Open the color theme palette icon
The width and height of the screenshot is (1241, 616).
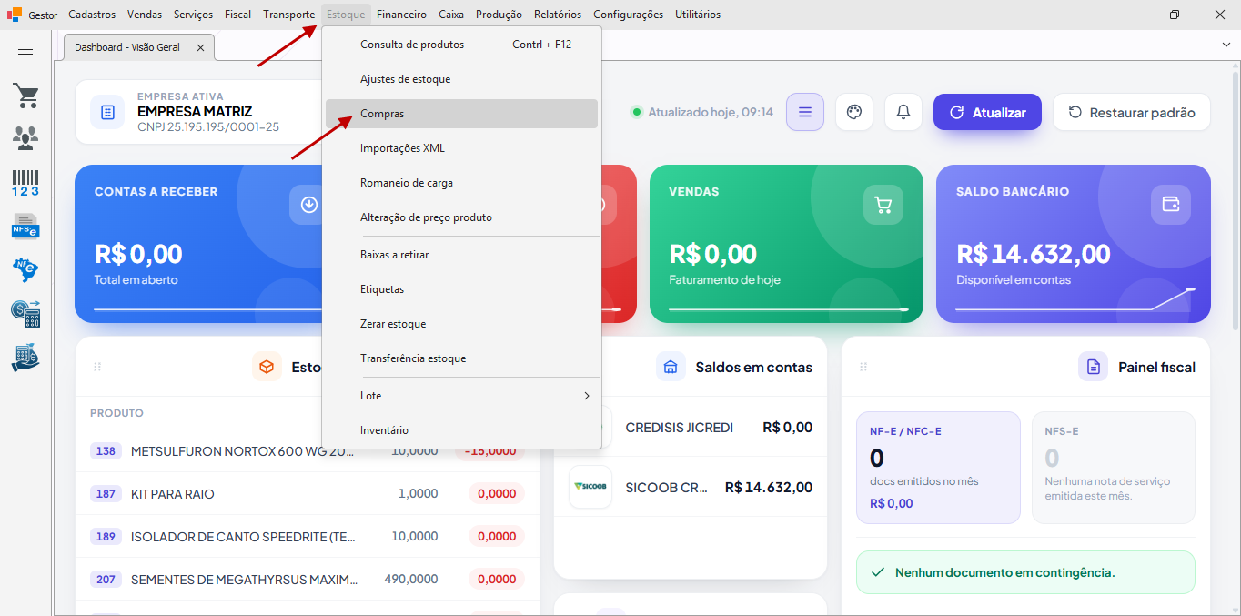tap(853, 112)
